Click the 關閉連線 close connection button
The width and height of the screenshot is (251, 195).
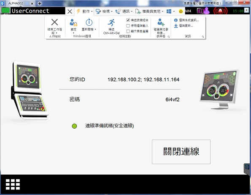coord(181,152)
